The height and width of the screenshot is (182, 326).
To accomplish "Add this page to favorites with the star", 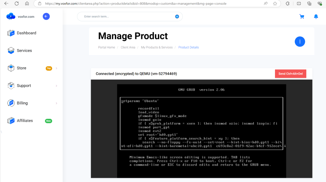I will tap(275, 3).
